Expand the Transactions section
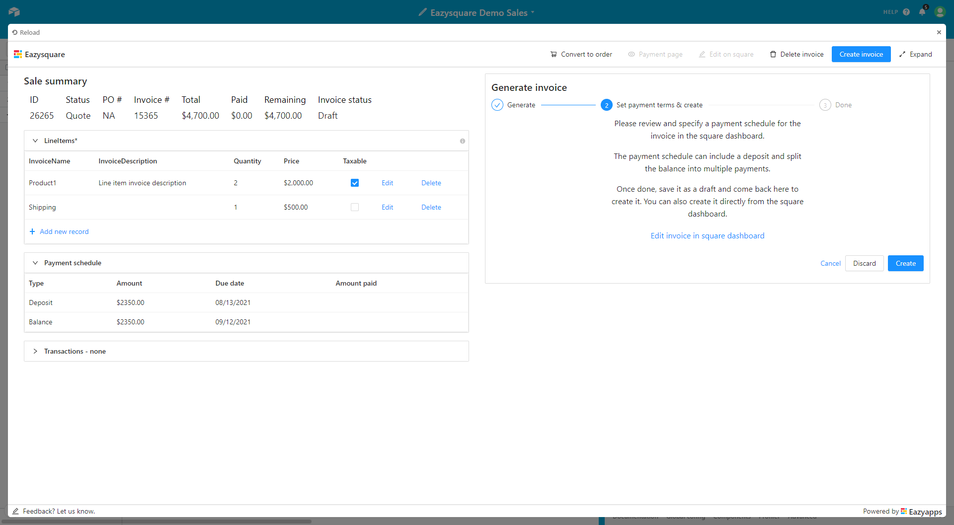 [x=35, y=351]
